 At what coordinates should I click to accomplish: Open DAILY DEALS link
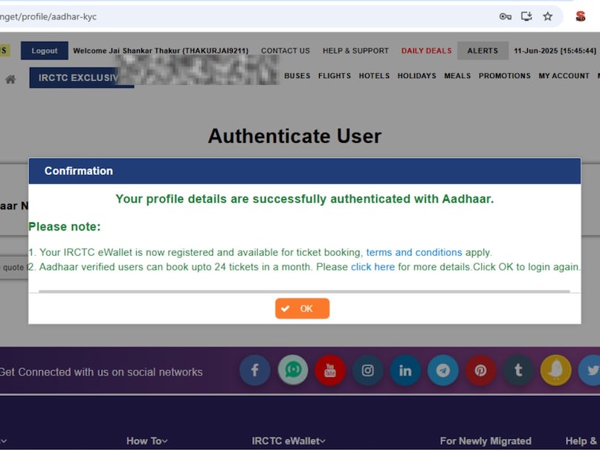pyautogui.click(x=426, y=51)
